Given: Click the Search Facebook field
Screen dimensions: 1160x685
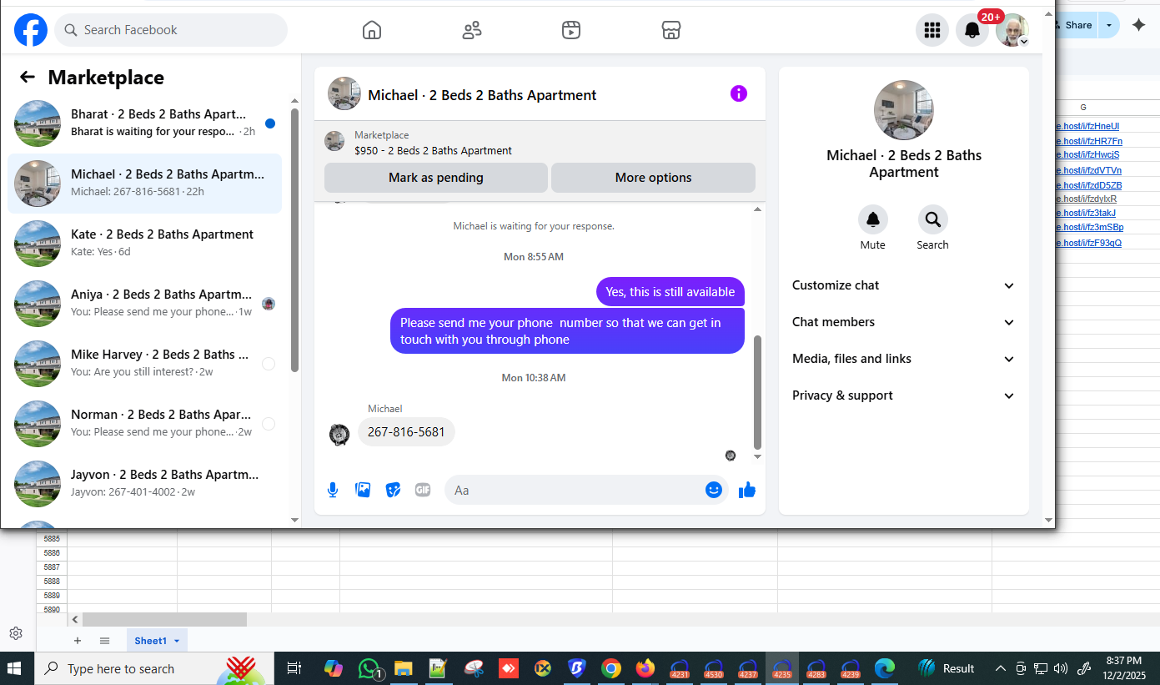Looking at the screenshot, I should point(171,30).
